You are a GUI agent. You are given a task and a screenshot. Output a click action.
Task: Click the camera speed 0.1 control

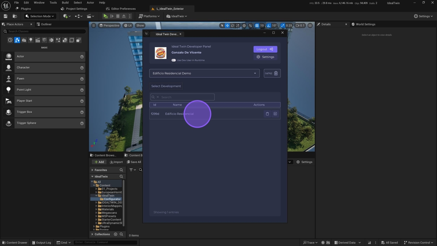pos(300,25)
